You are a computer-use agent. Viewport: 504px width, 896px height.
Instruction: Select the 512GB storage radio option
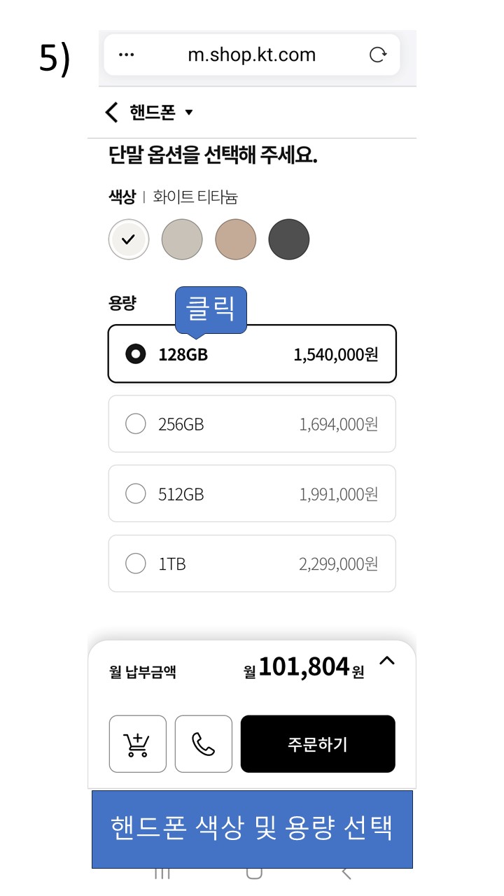coord(252,493)
